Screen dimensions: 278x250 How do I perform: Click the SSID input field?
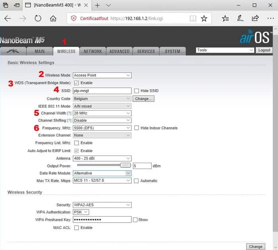point(102,91)
